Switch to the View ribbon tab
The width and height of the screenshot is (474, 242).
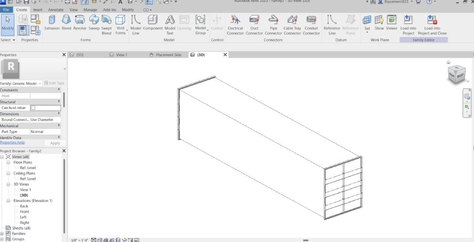[74, 10]
